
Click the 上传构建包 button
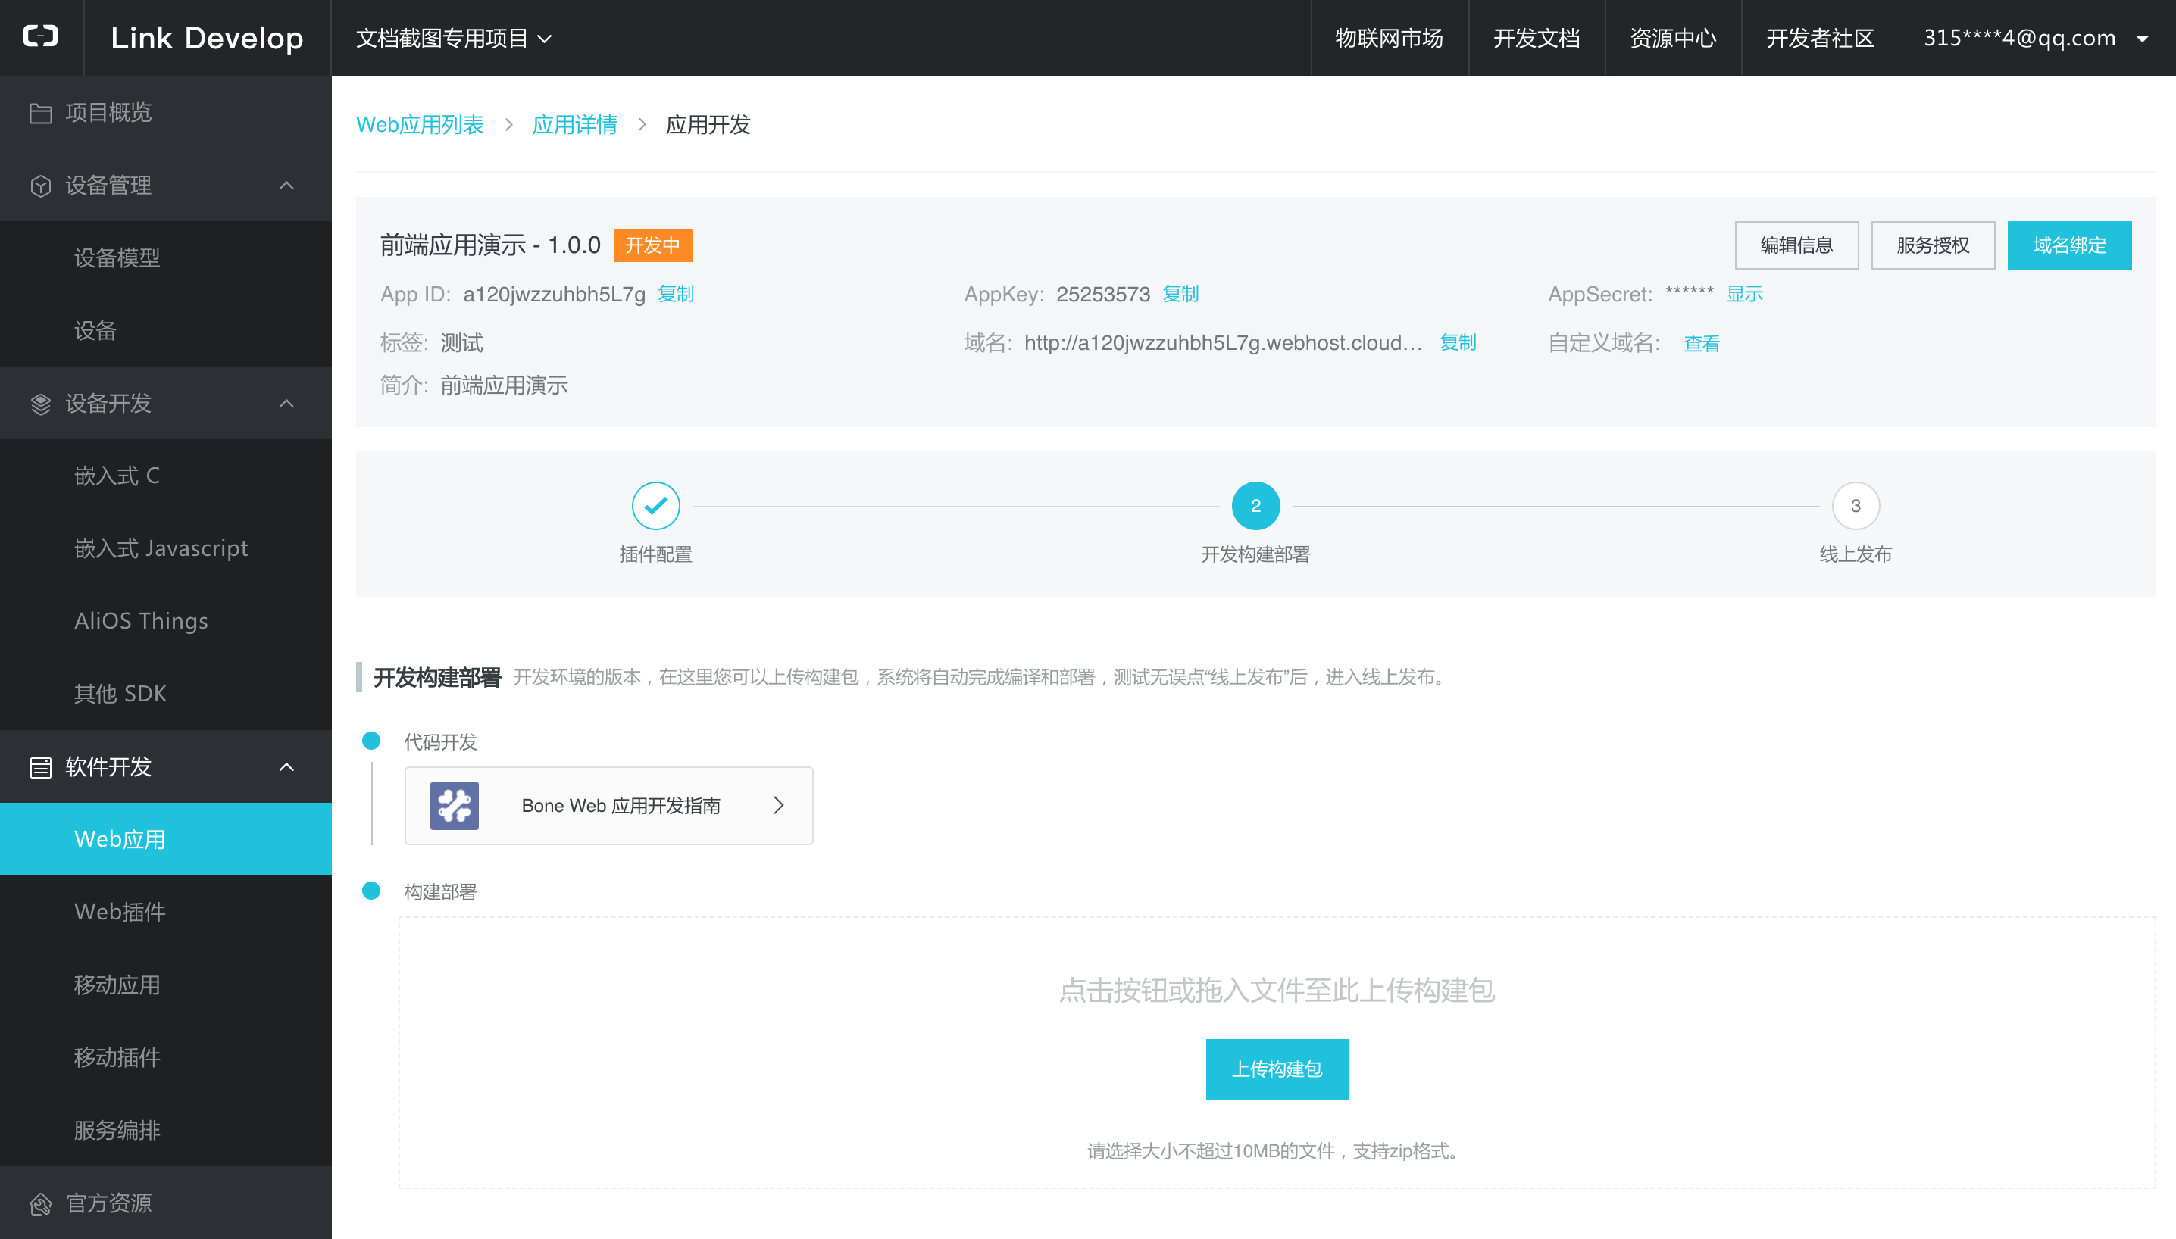click(x=1277, y=1069)
